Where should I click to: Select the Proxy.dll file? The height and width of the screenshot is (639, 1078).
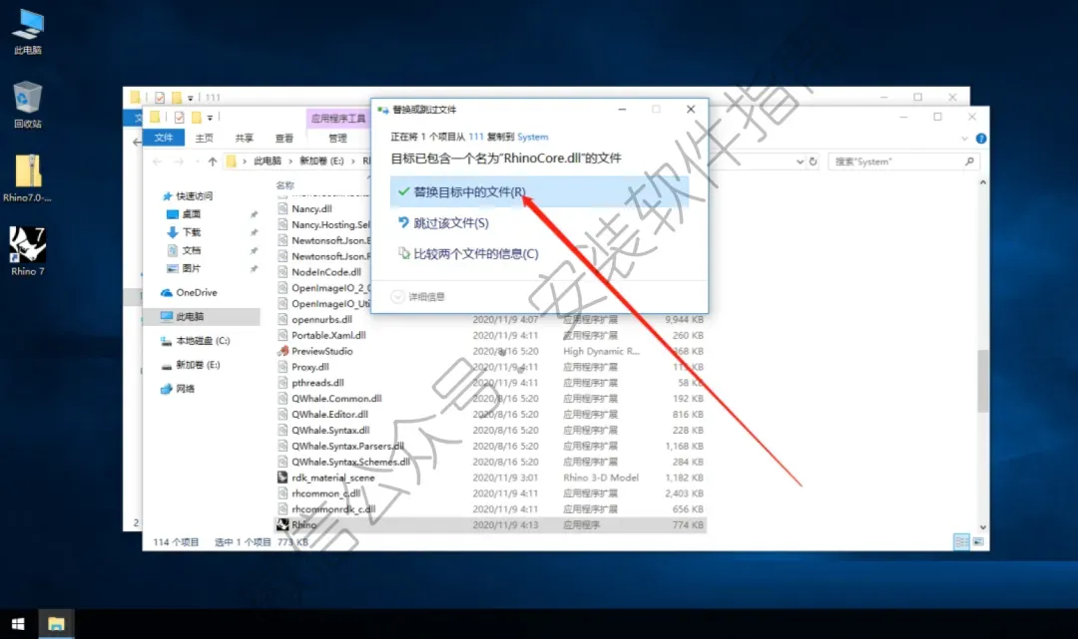pos(310,367)
